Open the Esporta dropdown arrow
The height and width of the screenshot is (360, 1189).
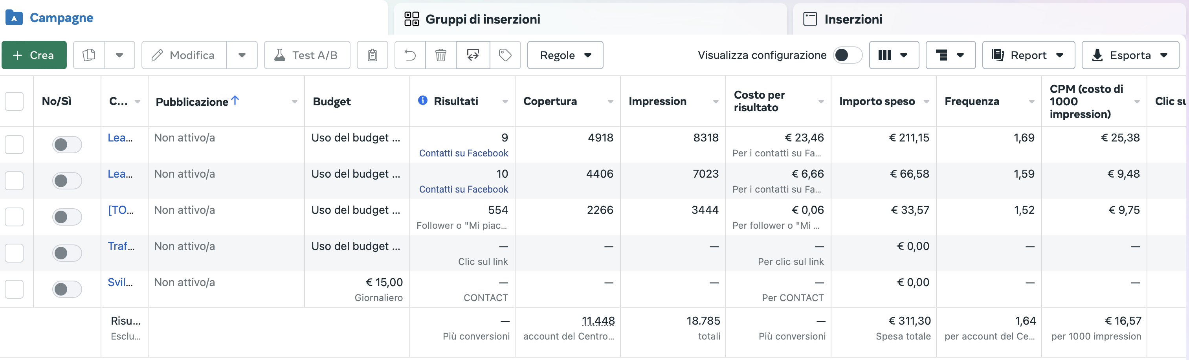[x=1164, y=55]
